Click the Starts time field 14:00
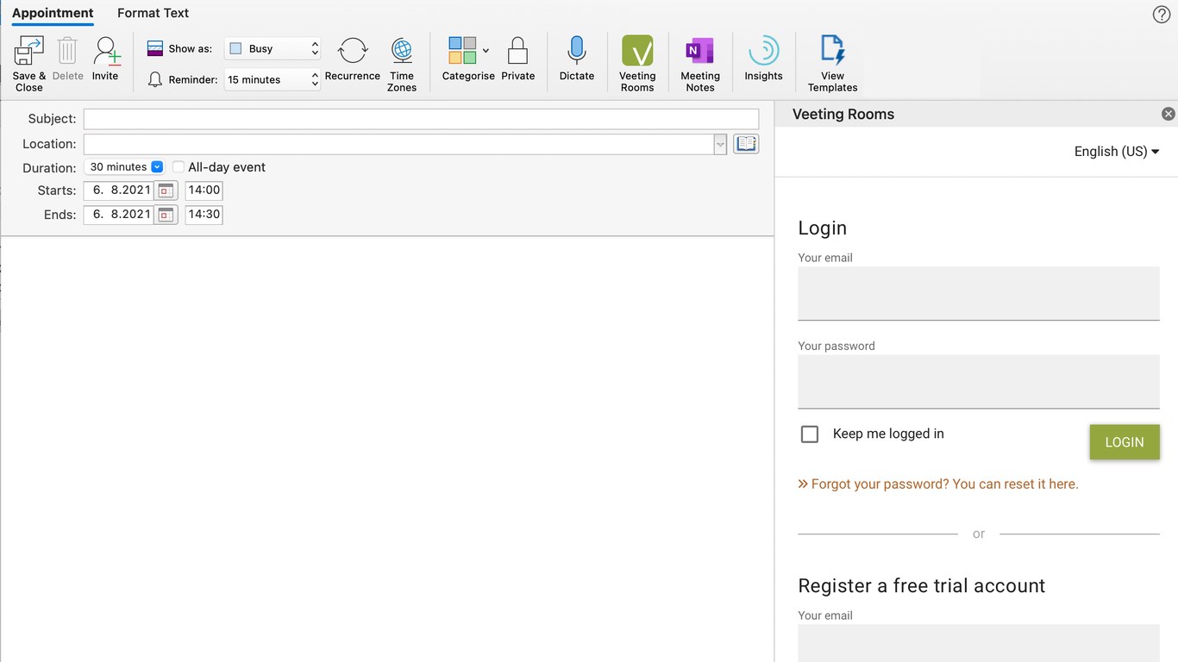1178x662 pixels. (204, 190)
